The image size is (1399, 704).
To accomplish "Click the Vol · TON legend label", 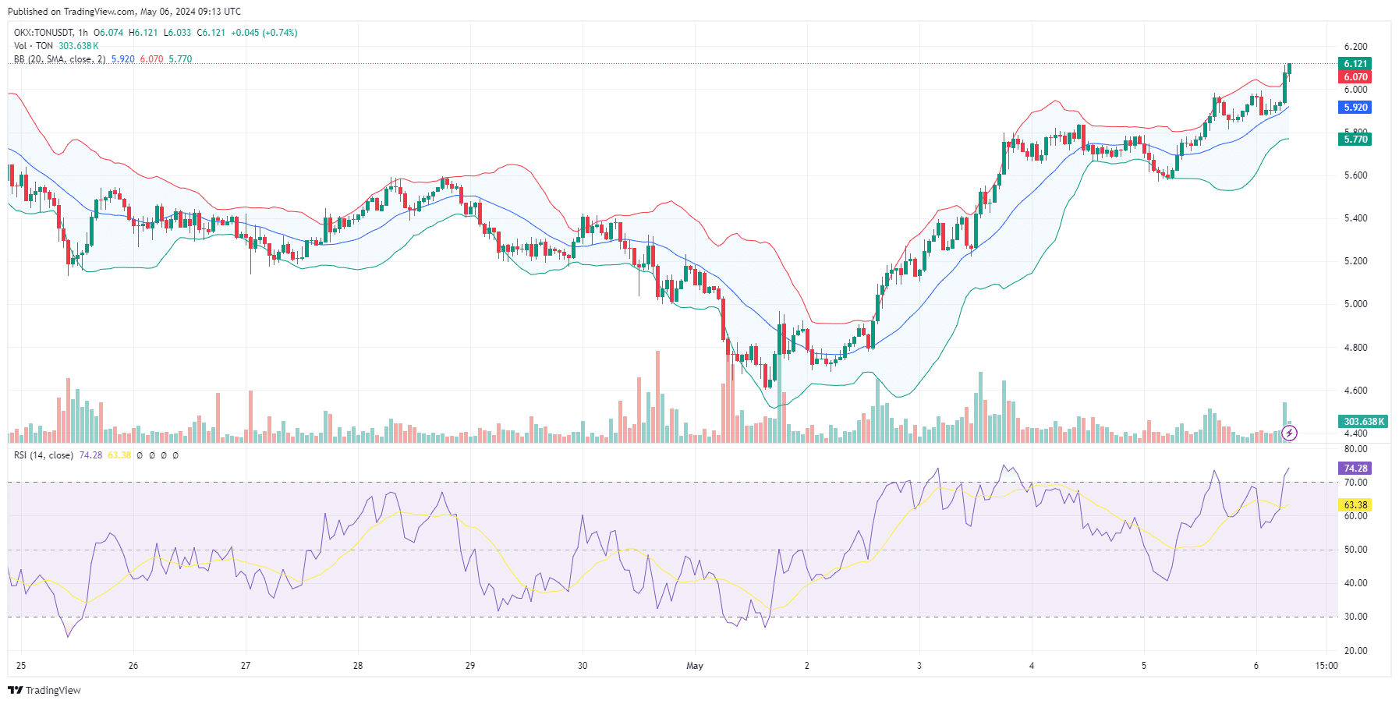I will (34, 46).
